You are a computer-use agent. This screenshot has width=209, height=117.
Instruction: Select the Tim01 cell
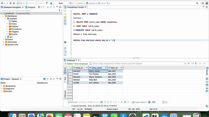[x=80, y=74]
